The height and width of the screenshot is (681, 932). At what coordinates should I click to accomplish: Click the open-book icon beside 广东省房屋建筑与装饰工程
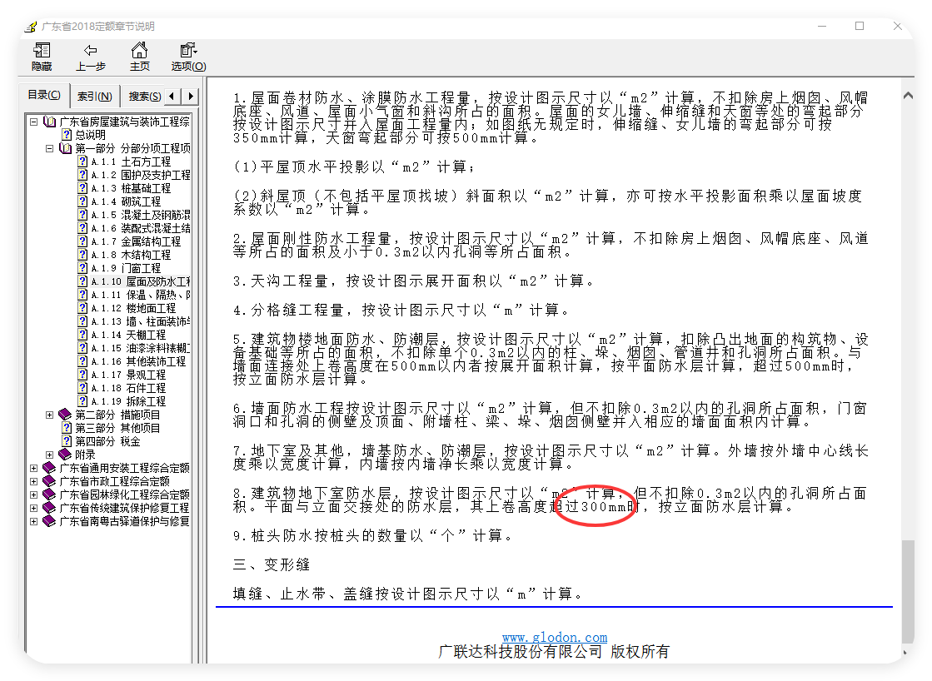(50, 122)
